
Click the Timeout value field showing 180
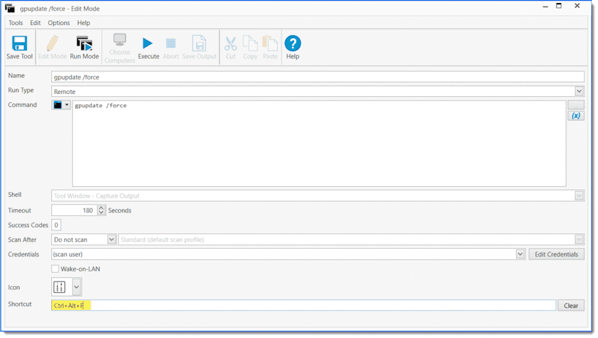click(74, 210)
